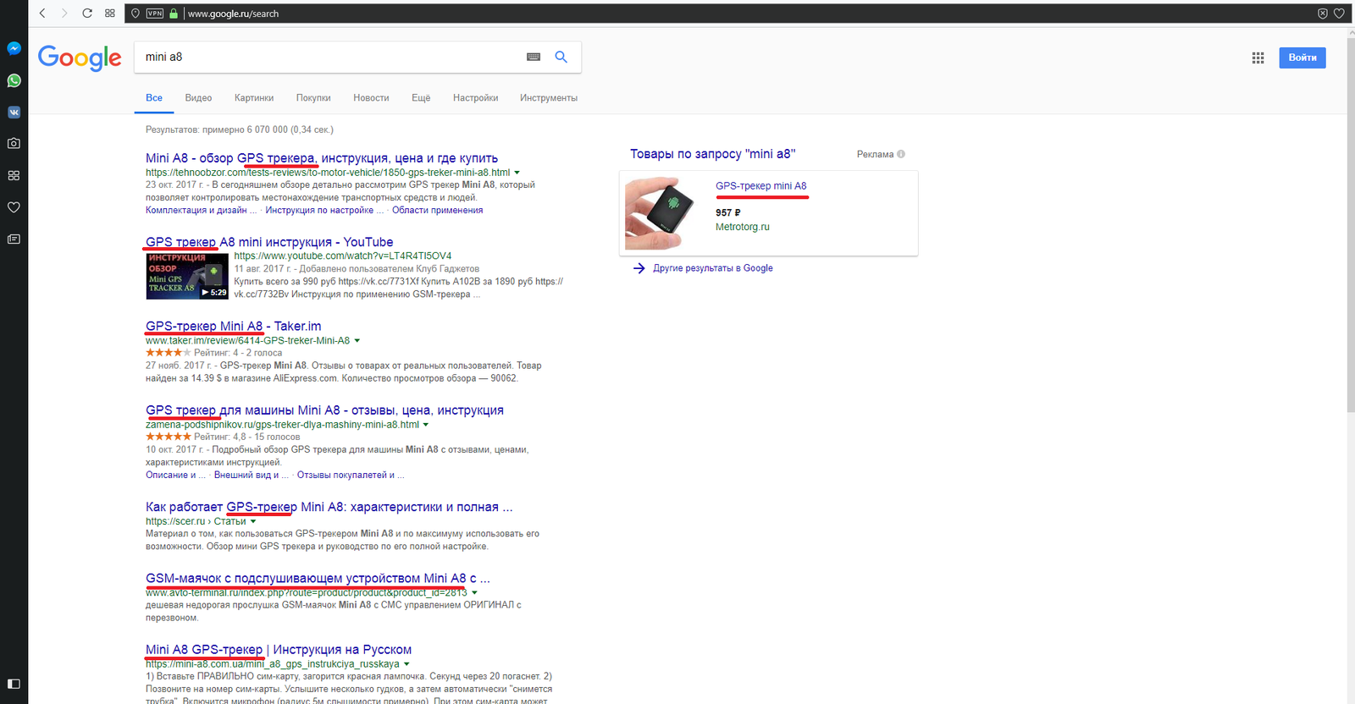Open the on-screen keyboard in the search box
The width and height of the screenshot is (1355, 704).
pyautogui.click(x=534, y=57)
